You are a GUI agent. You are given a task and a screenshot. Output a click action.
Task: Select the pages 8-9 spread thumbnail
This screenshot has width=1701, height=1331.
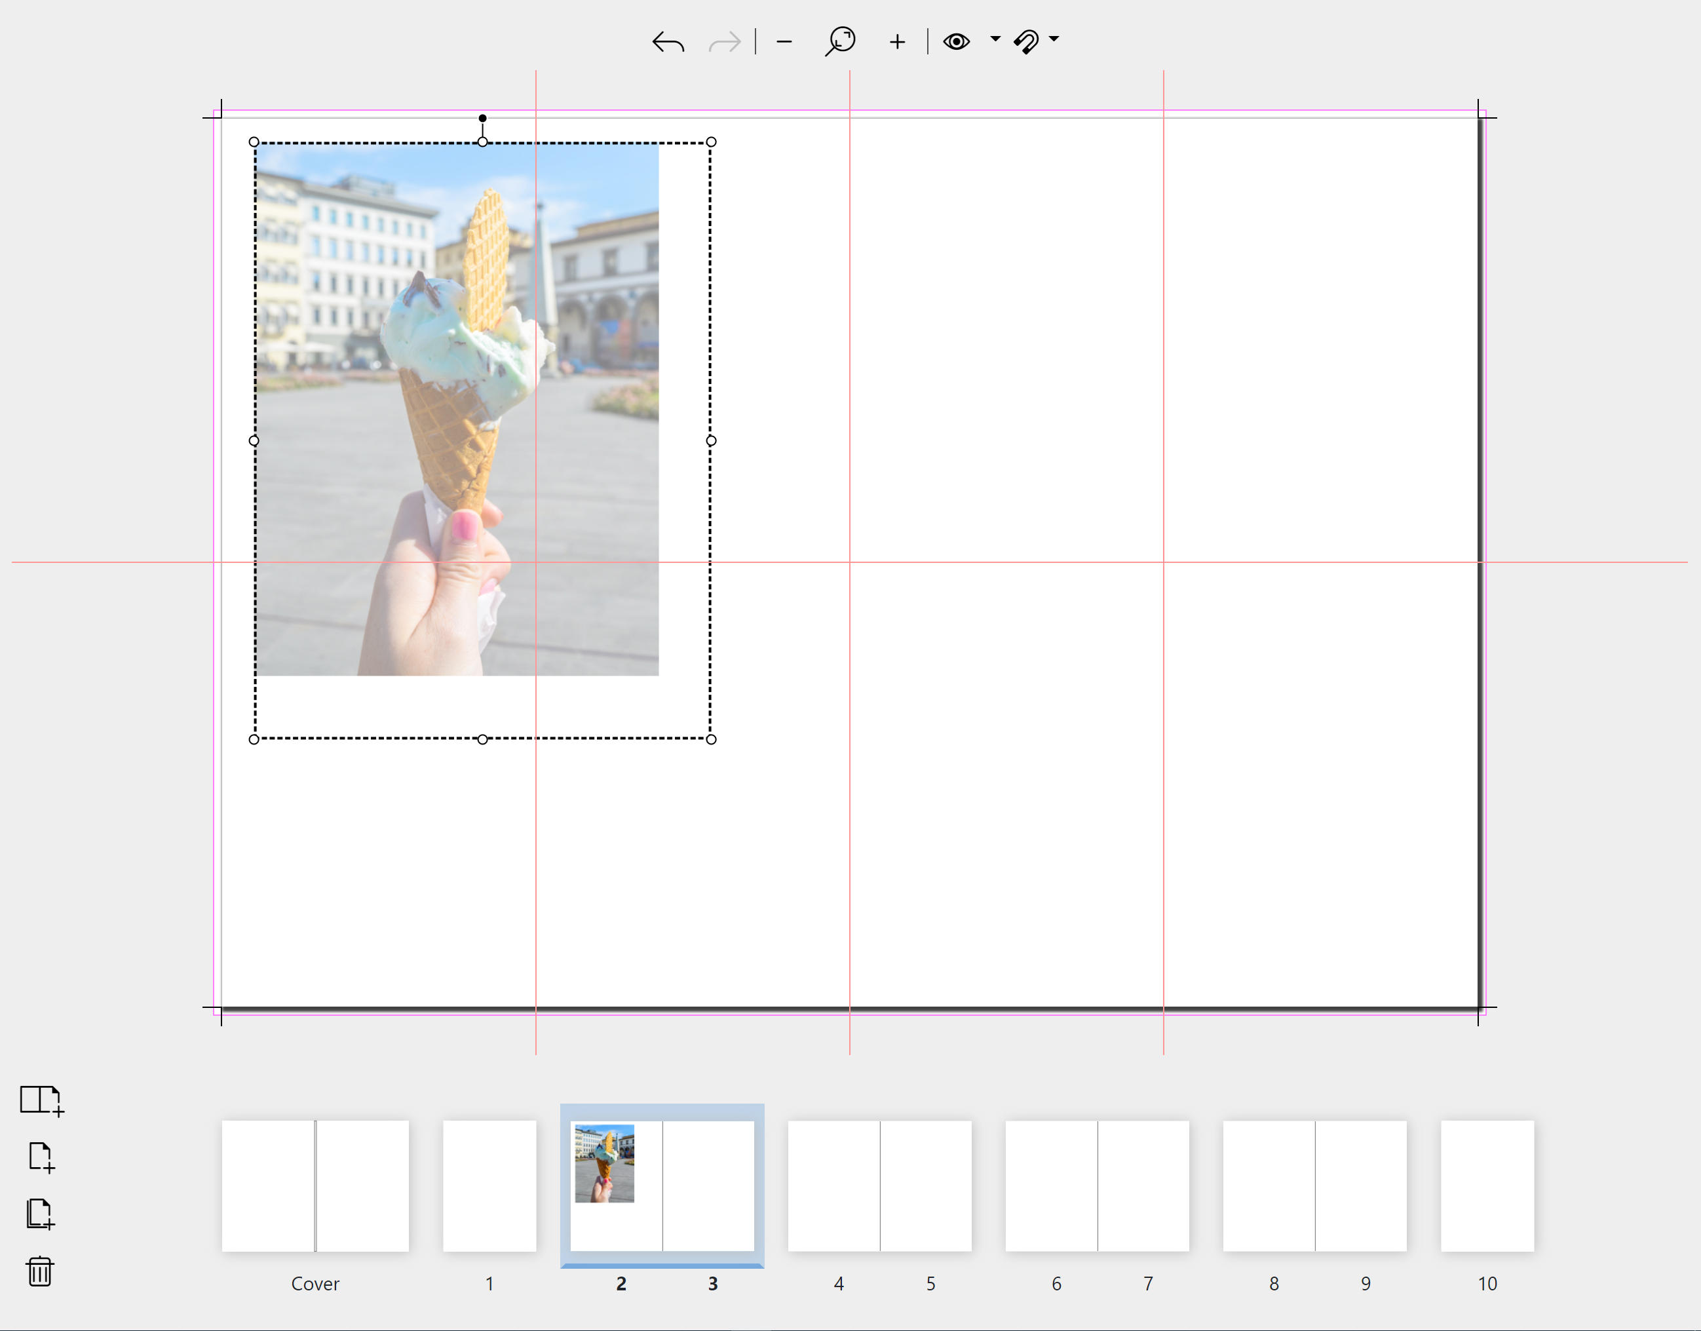[x=1314, y=1186]
